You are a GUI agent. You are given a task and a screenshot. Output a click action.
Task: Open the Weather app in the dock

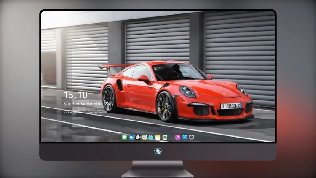131,138
